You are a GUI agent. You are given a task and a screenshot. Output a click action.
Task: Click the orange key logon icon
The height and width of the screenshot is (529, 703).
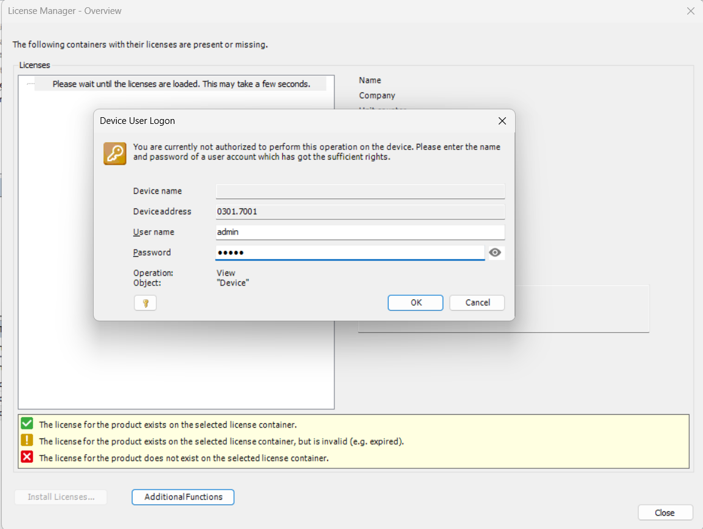coord(115,154)
